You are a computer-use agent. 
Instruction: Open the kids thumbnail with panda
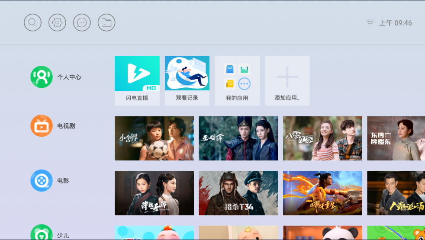tap(322, 233)
